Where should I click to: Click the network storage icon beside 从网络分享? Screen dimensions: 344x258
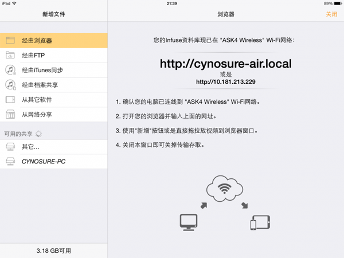[10, 114]
